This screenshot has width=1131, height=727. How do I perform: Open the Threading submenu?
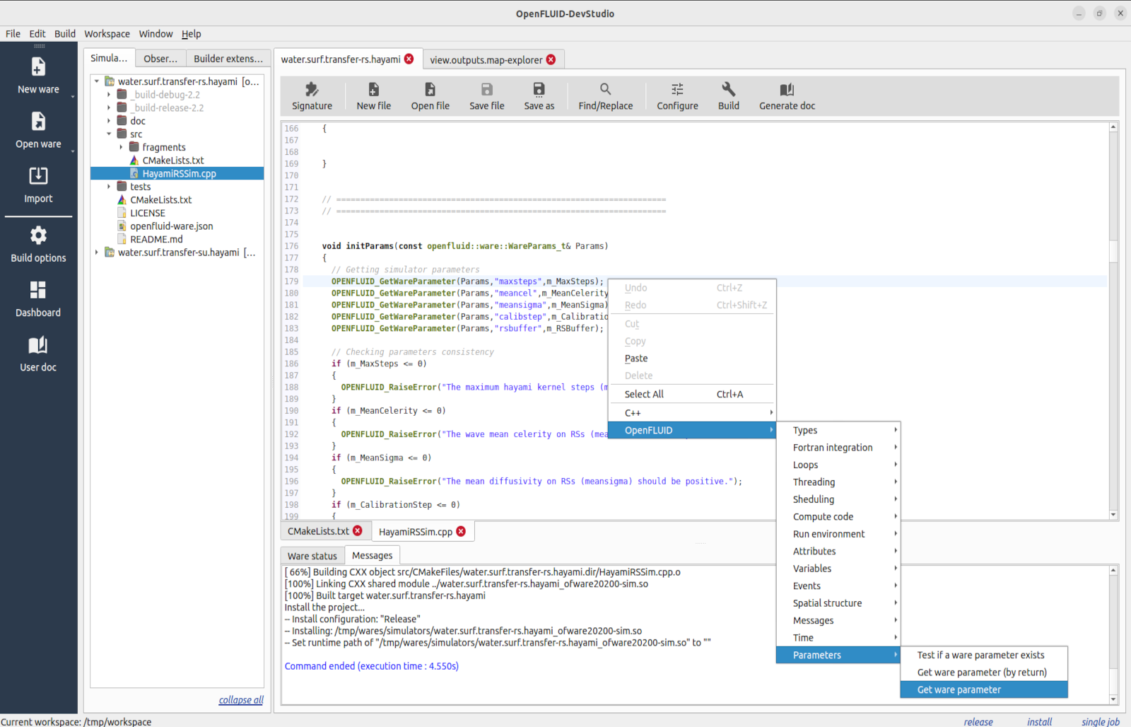click(838, 482)
